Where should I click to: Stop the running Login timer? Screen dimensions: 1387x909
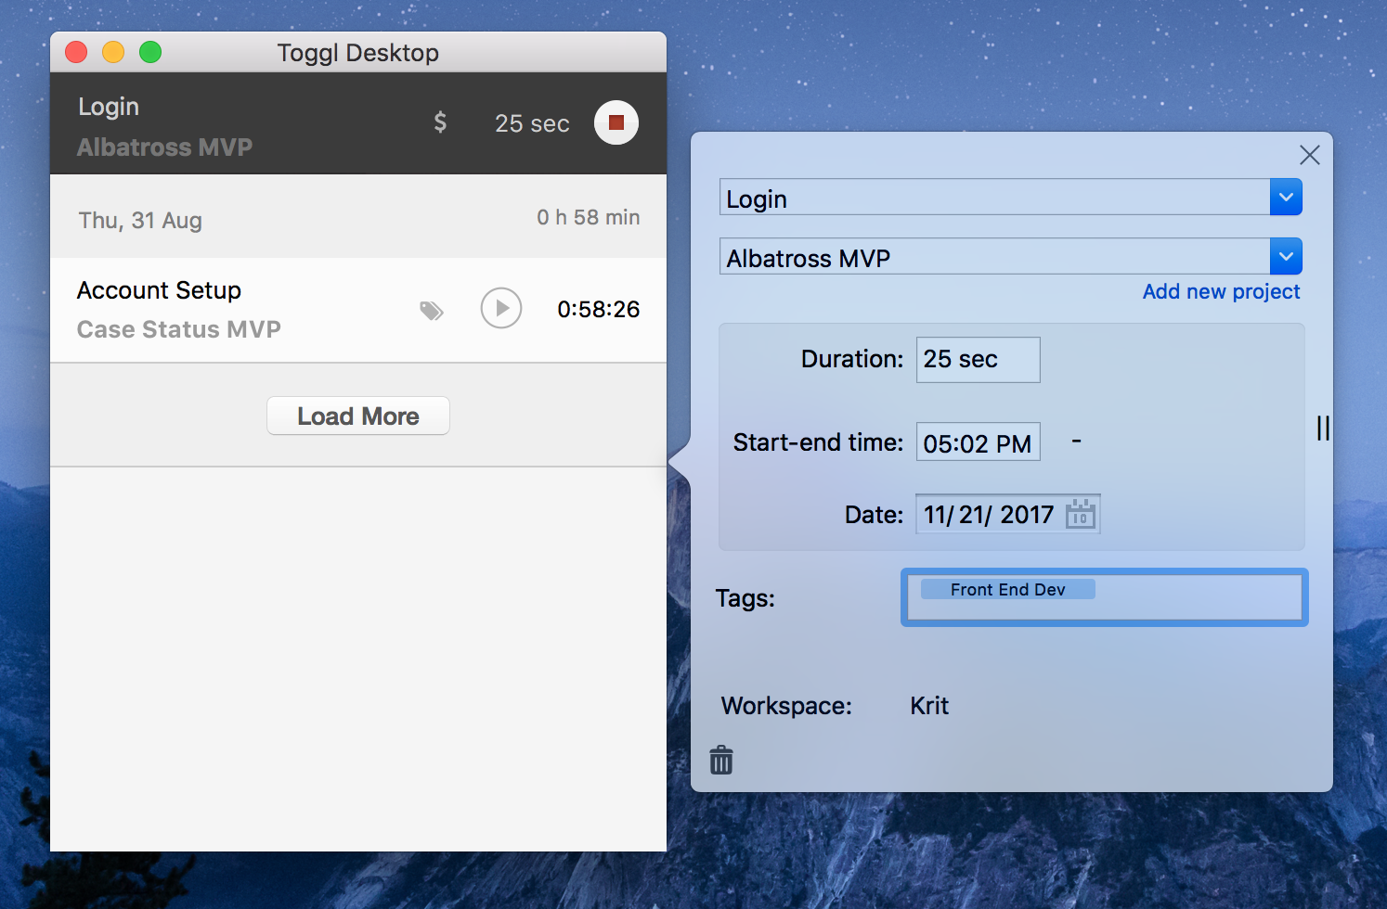pos(616,122)
